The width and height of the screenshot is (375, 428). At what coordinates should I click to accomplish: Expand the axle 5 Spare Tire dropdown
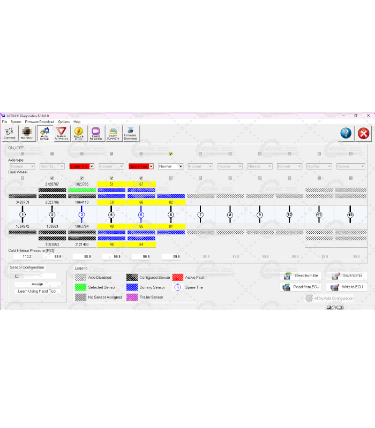[x=151, y=166]
